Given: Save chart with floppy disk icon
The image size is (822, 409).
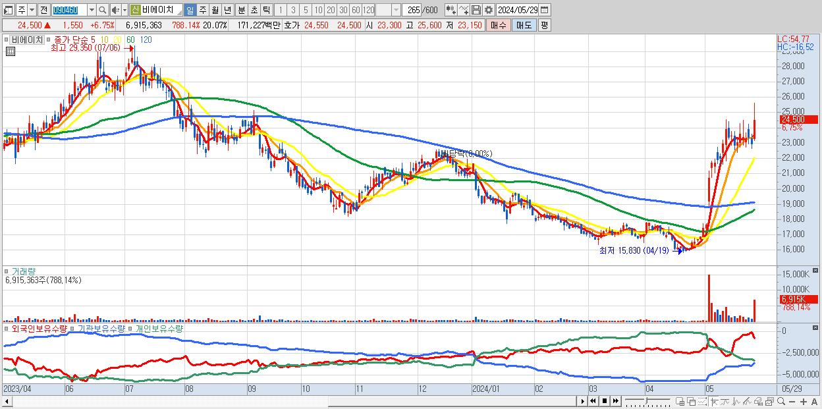Looking at the screenshot, I should click(x=476, y=10).
